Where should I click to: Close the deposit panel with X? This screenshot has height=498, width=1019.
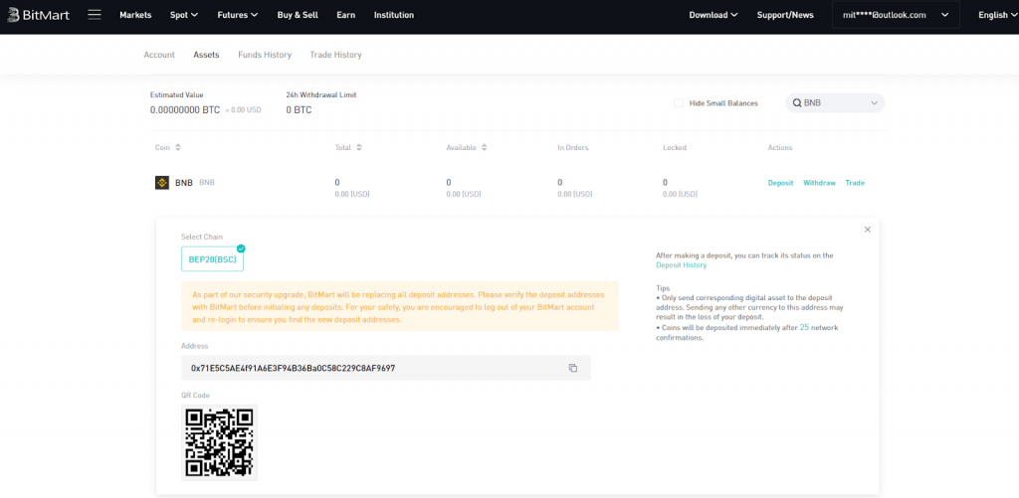click(x=867, y=230)
